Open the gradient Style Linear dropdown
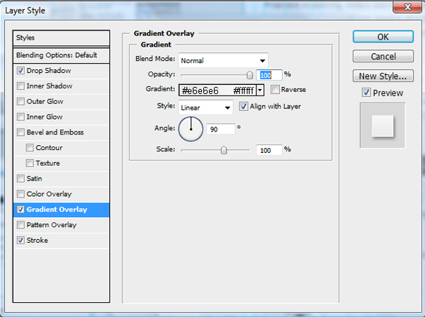This screenshot has width=425, height=317. pos(205,108)
